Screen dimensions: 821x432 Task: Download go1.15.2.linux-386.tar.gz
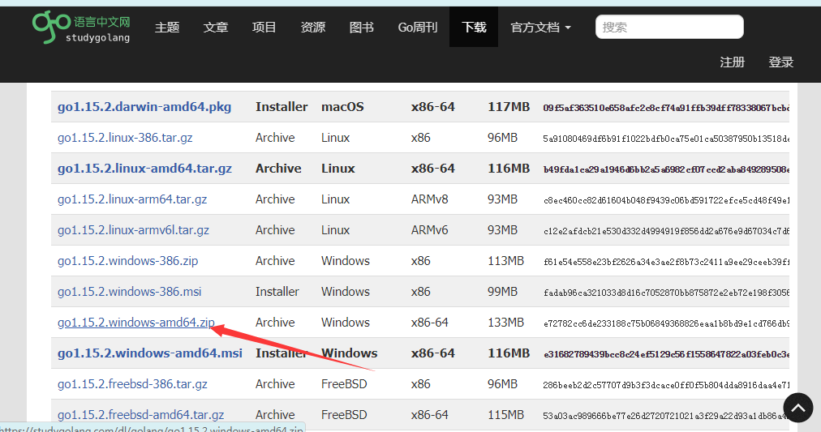(125, 138)
